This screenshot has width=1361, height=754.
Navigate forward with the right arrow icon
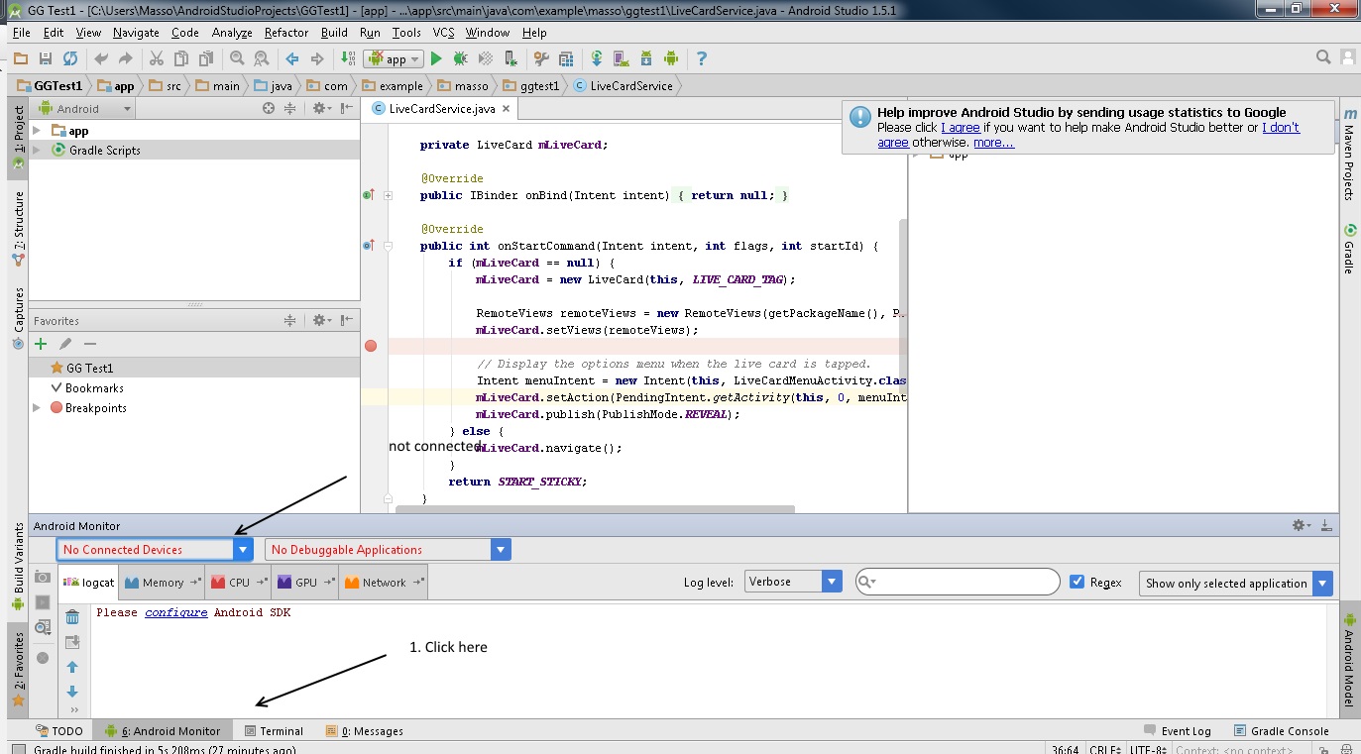pyautogui.click(x=317, y=59)
